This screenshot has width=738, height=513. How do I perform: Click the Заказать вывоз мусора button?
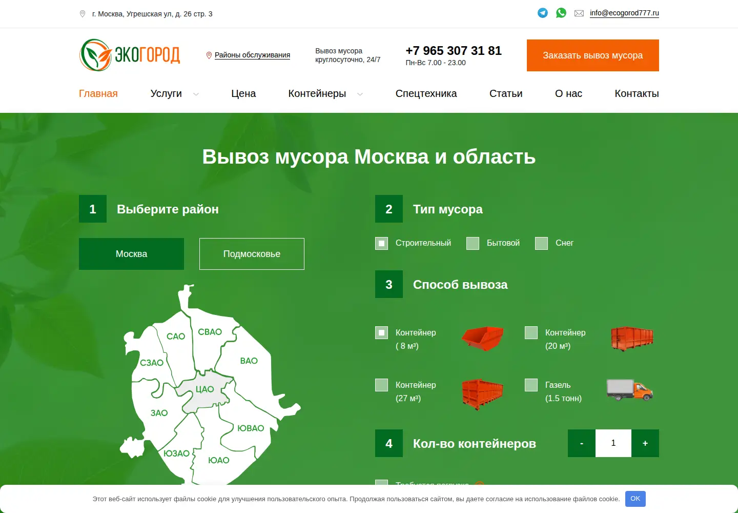(593, 55)
